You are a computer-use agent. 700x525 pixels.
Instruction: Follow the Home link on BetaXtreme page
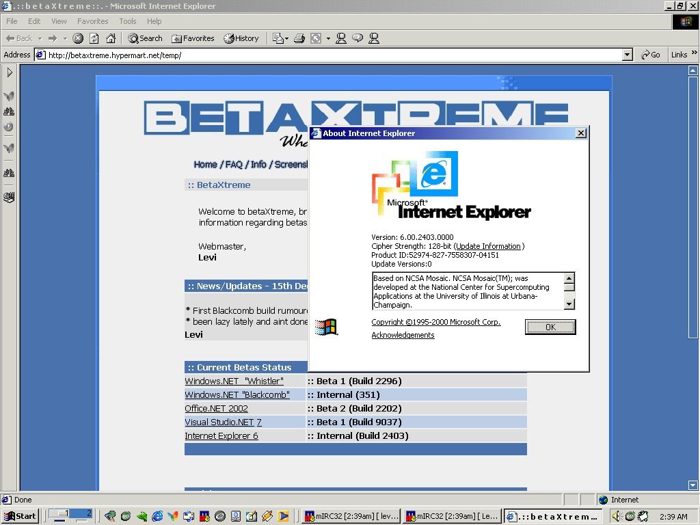coord(205,164)
